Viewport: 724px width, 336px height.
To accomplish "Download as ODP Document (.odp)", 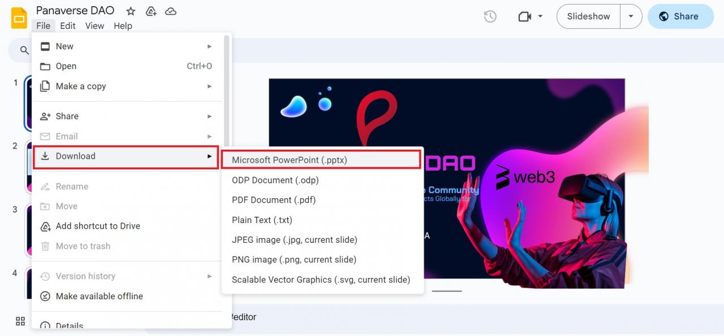I will point(322,180).
